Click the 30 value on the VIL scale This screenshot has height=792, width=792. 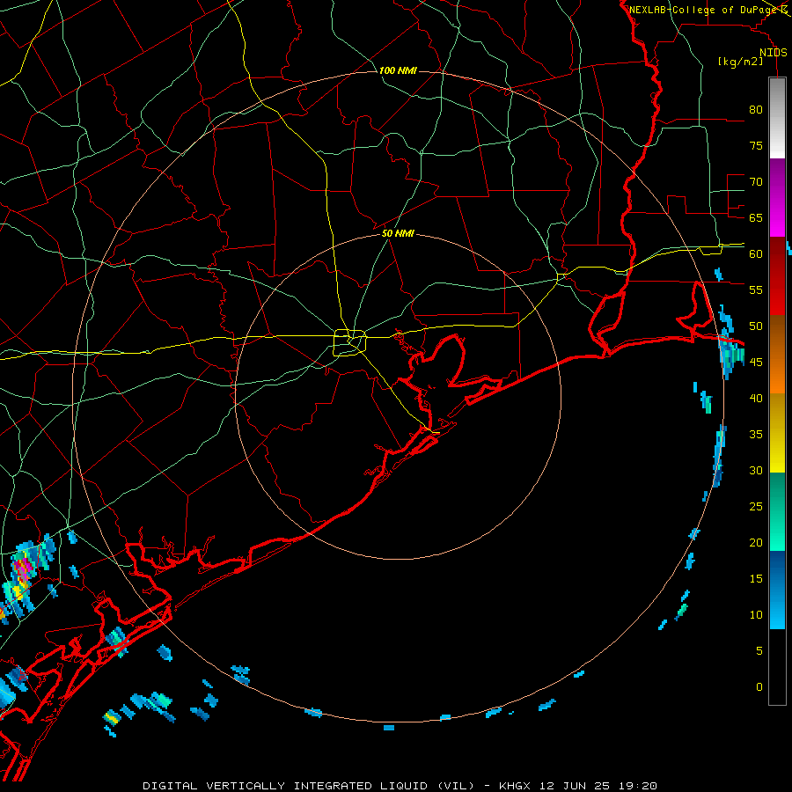[x=756, y=470]
